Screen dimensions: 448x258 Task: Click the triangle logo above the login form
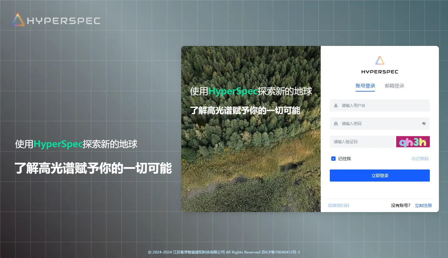[x=380, y=60]
